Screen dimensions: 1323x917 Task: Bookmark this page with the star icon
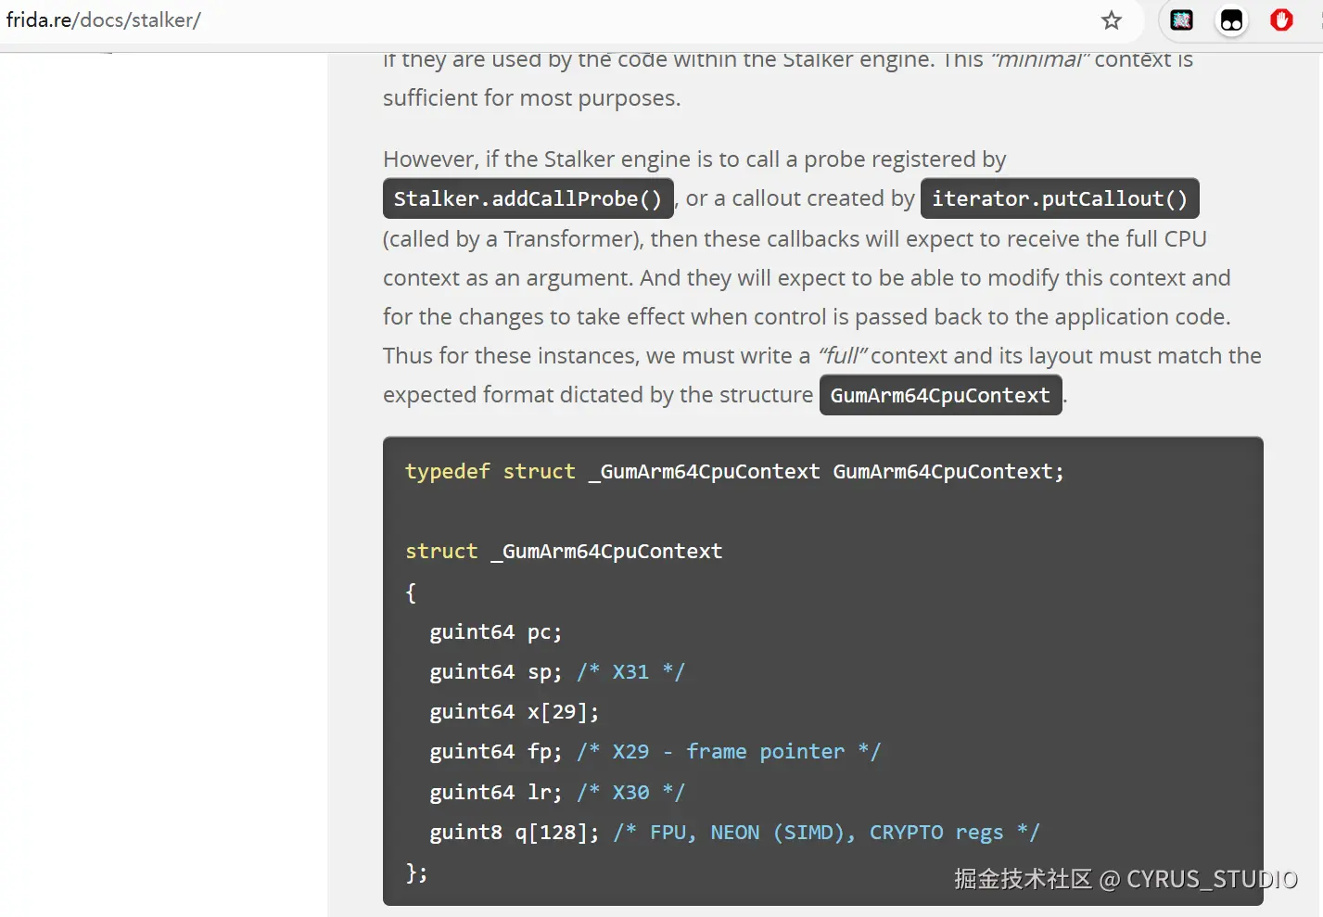point(1112,20)
